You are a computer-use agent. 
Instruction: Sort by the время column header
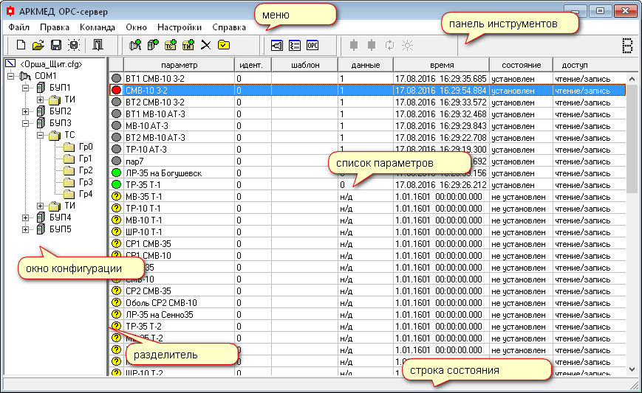pyautogui.click(x=441, y=65)
